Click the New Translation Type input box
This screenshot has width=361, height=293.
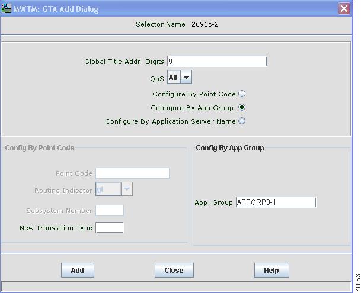tap(109, 227)
